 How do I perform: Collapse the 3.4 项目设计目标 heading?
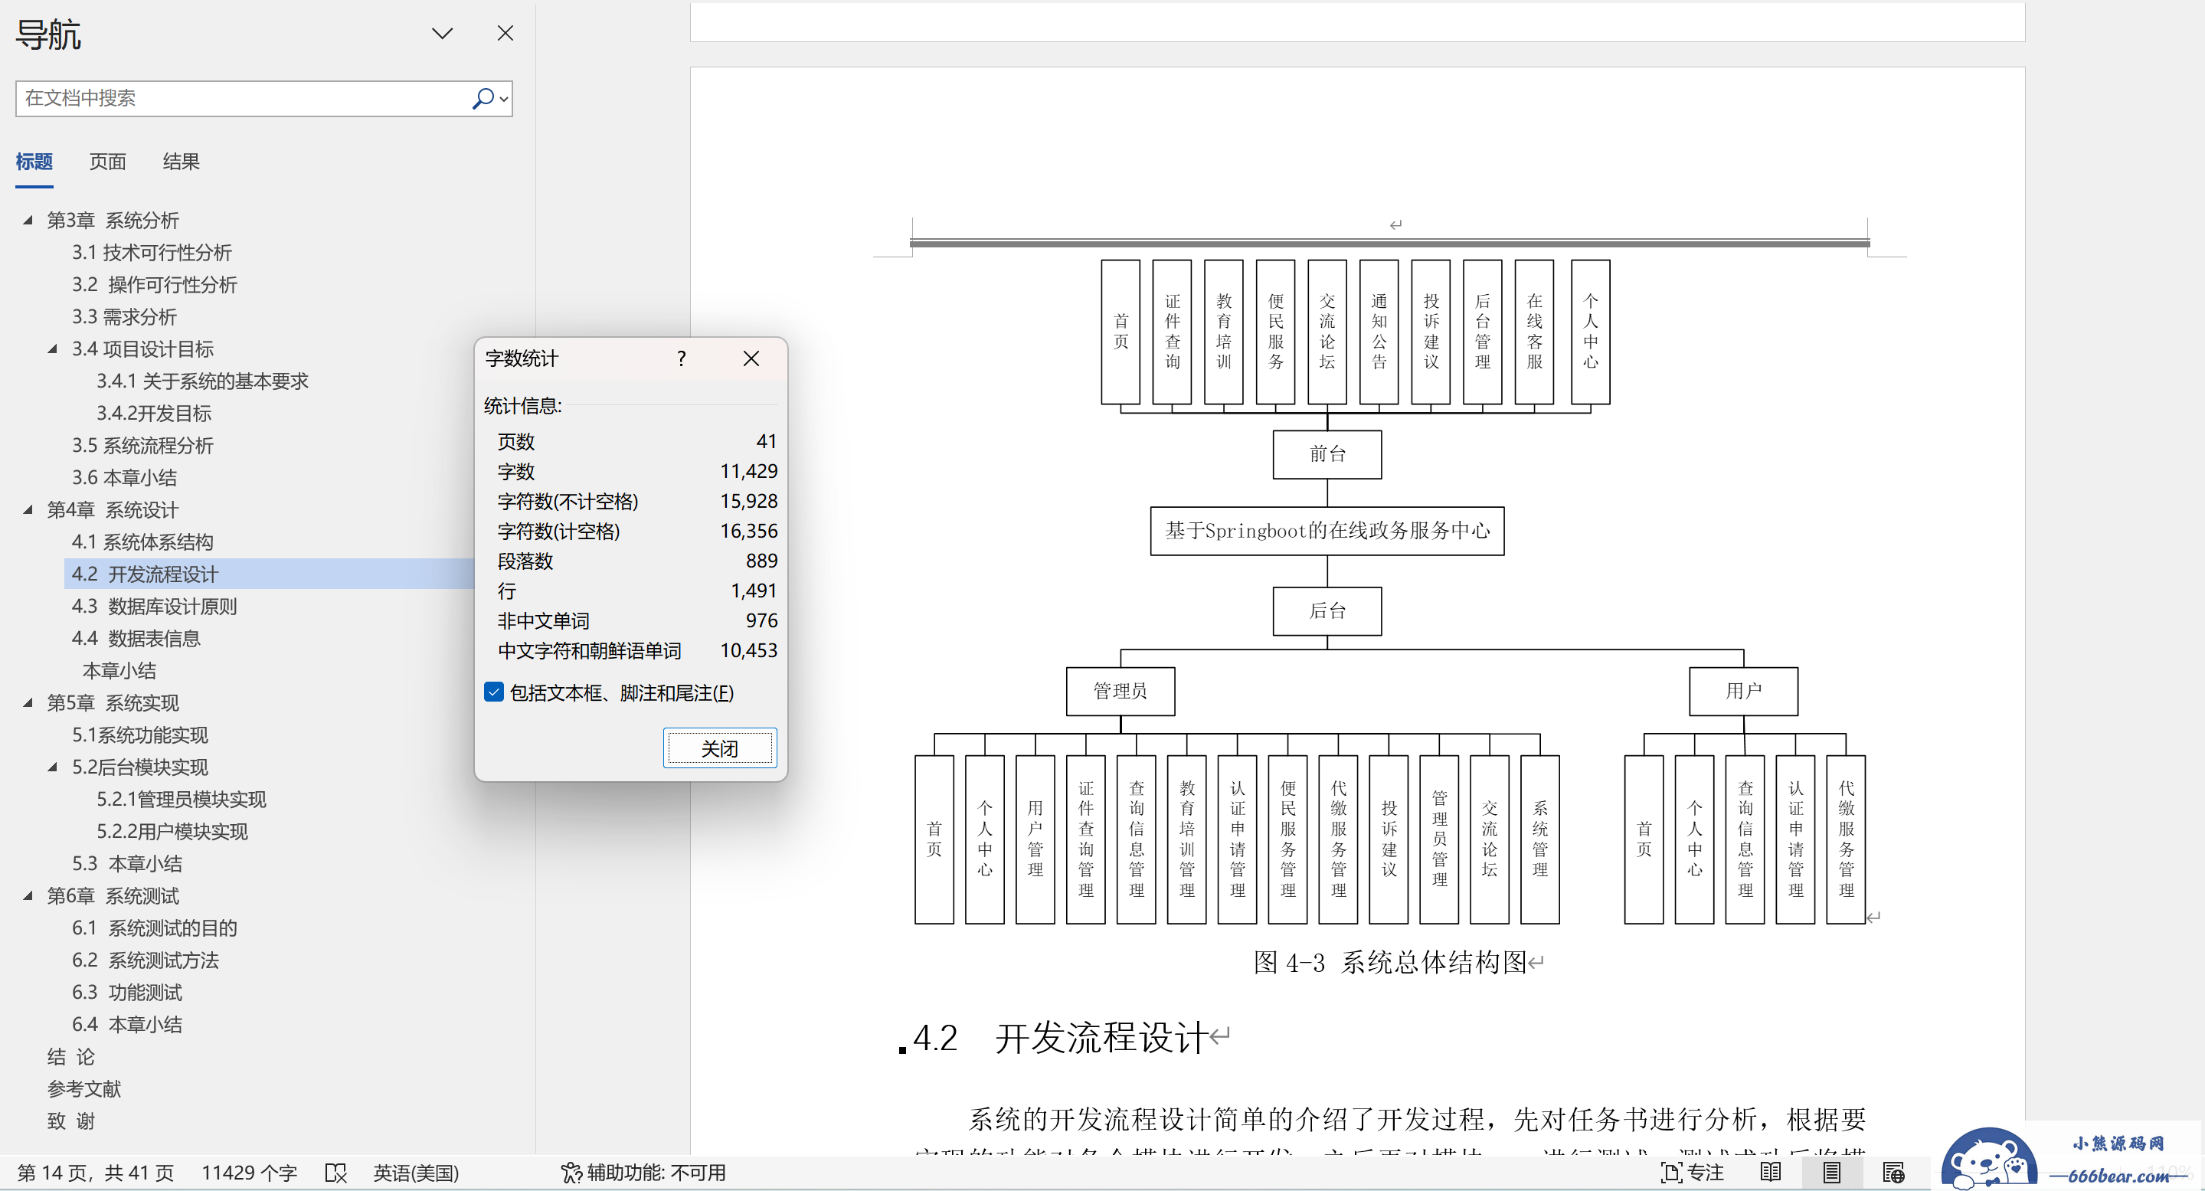pyautogui.click(x=52, y=348)
